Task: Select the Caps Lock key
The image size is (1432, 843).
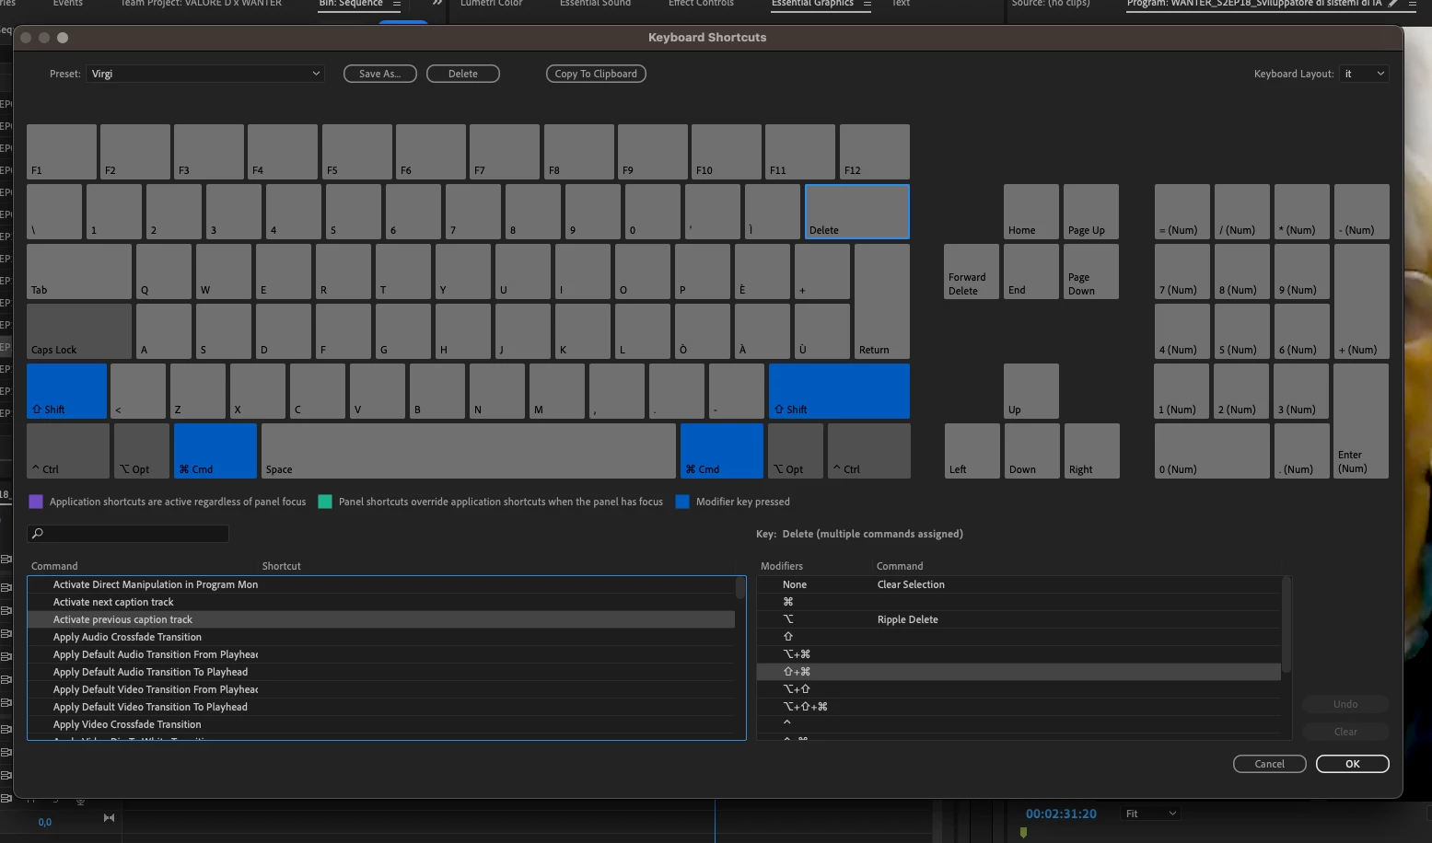Action: [x=79, y=331]
